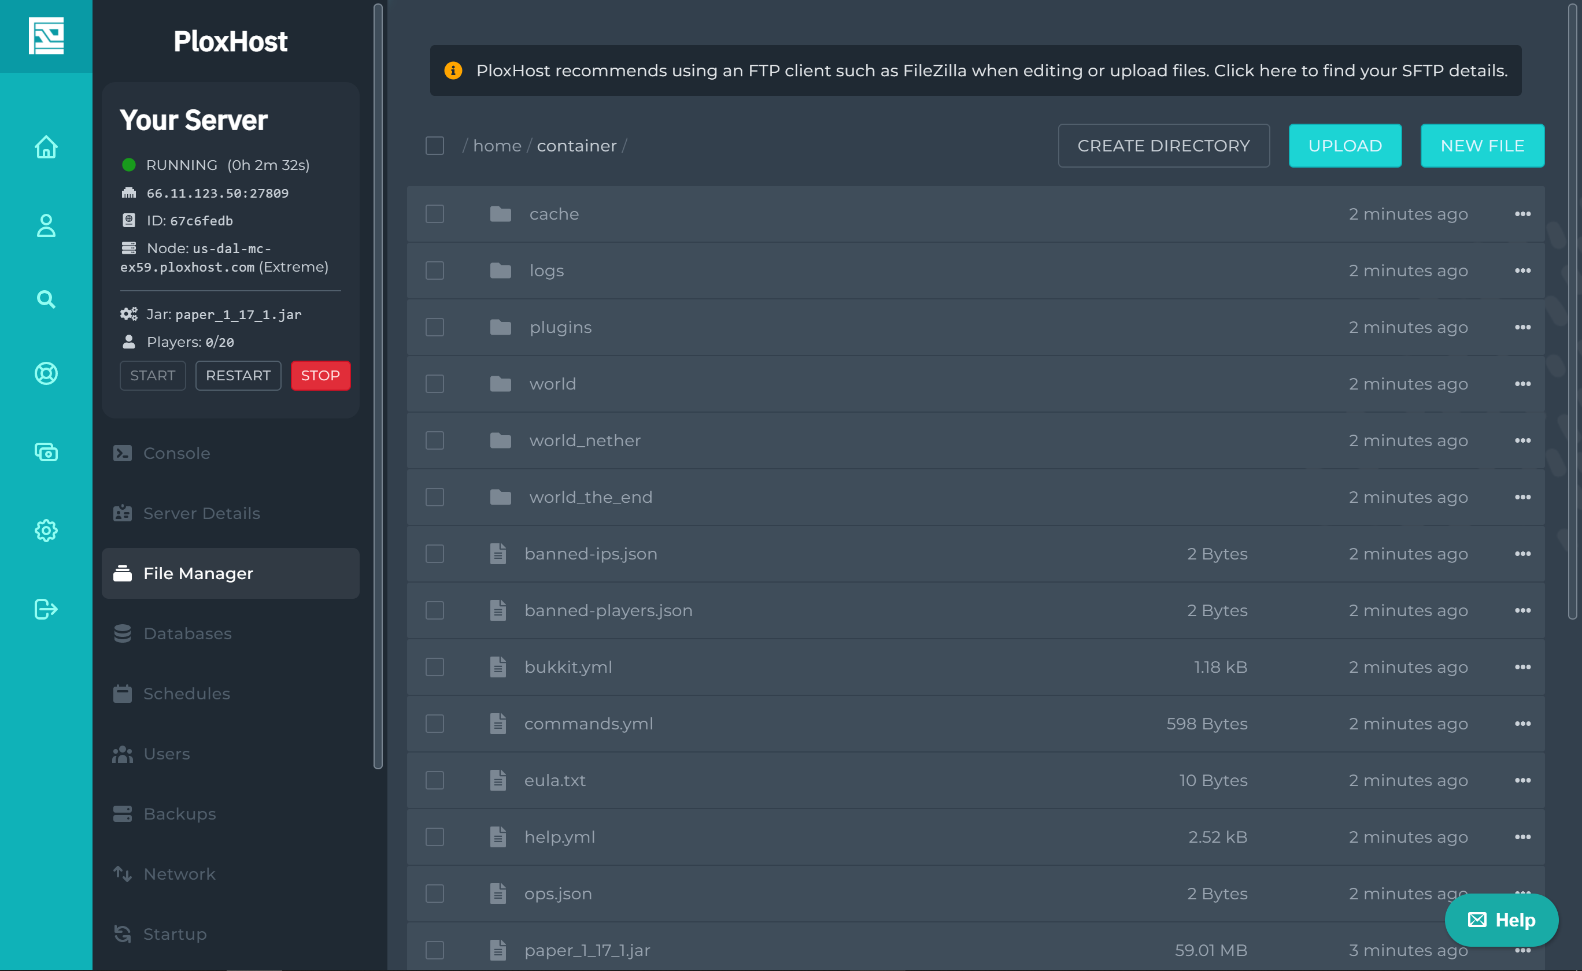Check the paper_1_17_1.jar checkbox
This screenshot has width=1582, height=971.
coord(435,950)
